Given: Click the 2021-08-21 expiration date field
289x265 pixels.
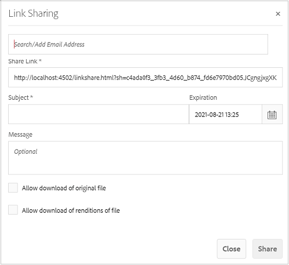Looking at the screenshot, I should [x=225, y=115].
